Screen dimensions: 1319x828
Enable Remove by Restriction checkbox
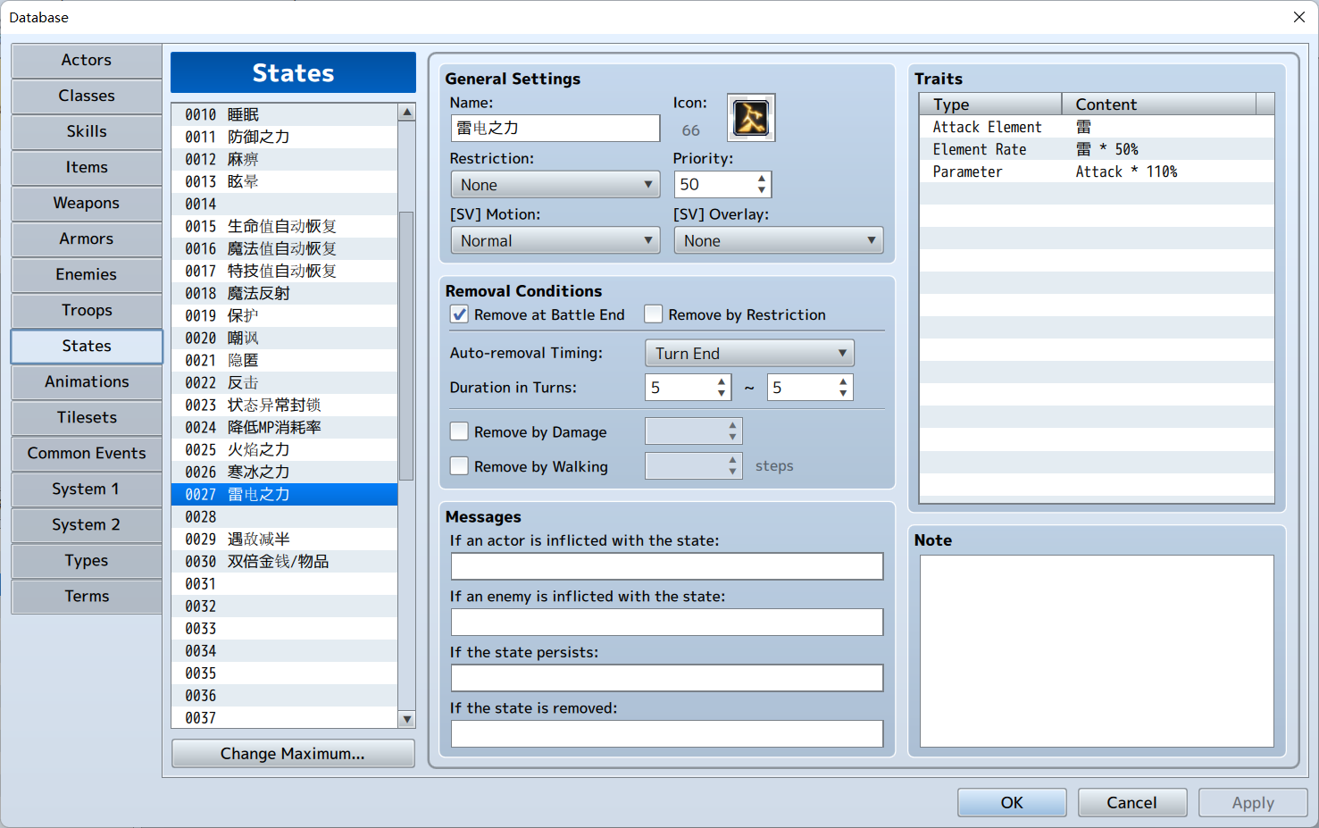653,314
